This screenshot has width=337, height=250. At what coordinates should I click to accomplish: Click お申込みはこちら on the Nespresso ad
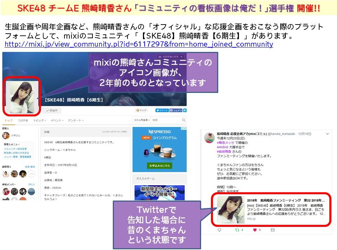(x=159, y=165)
